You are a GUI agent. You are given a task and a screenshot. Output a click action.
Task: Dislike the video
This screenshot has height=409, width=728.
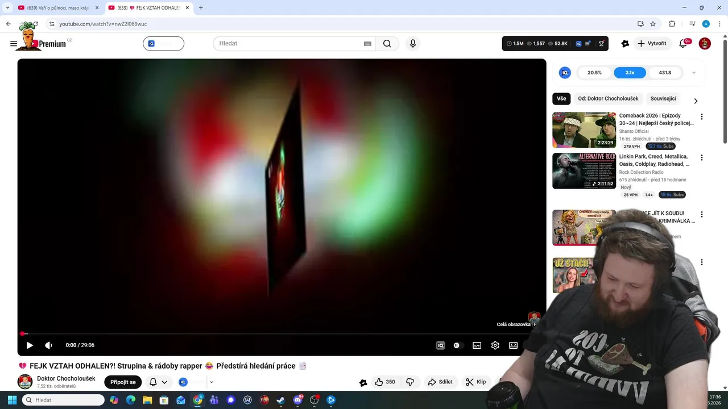(x=410, y=382)
